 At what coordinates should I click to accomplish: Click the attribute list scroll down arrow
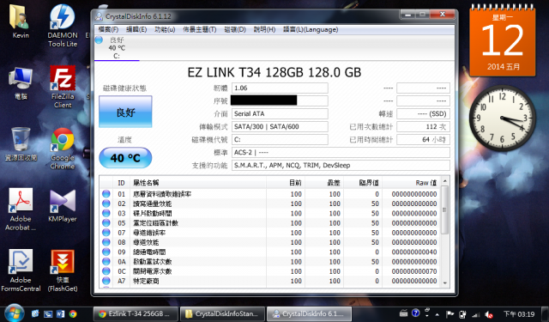click(445, 283)
